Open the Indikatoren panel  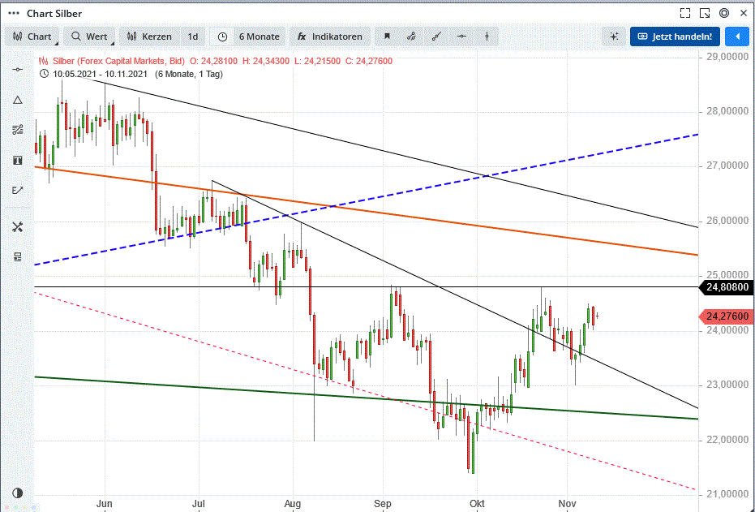point(330,37)
